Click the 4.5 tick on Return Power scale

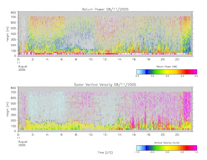click(196, 76)
